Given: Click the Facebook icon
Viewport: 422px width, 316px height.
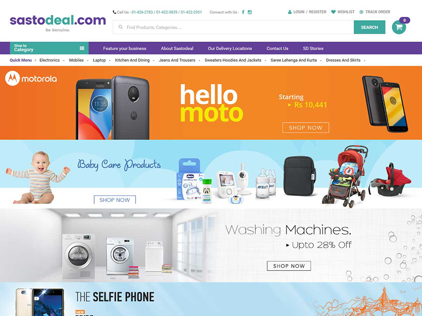Looking at the screenshot, I should [x=243, y=12].
